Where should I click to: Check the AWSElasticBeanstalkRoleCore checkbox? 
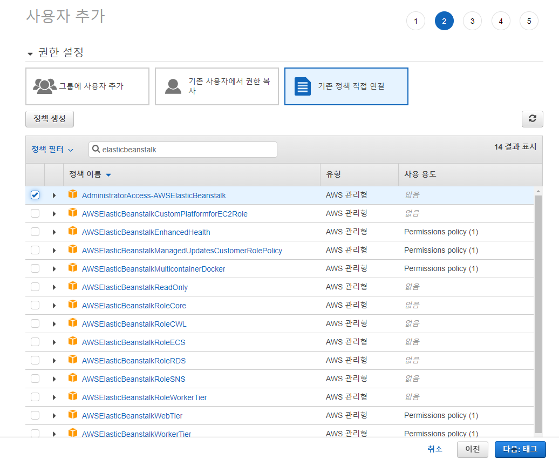(x=35, y=305)
